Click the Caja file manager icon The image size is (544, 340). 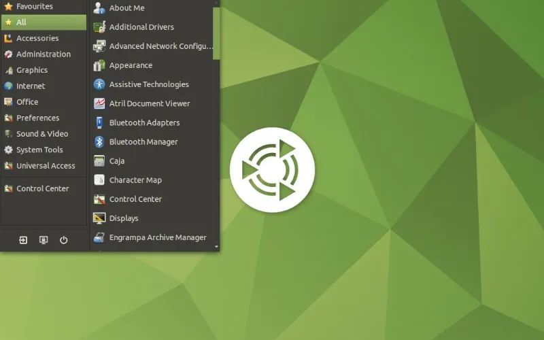[99, 160]
